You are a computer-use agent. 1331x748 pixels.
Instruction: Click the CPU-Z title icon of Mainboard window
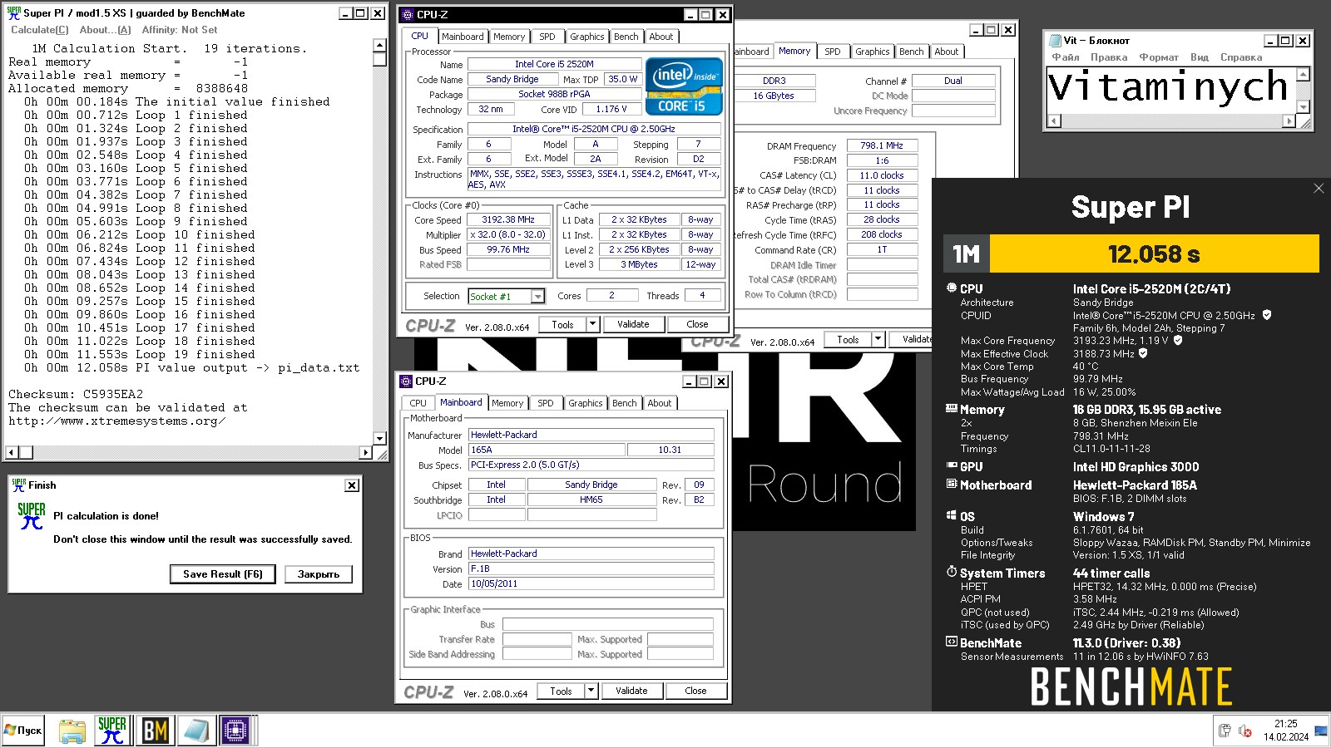(x=406, y=381)
